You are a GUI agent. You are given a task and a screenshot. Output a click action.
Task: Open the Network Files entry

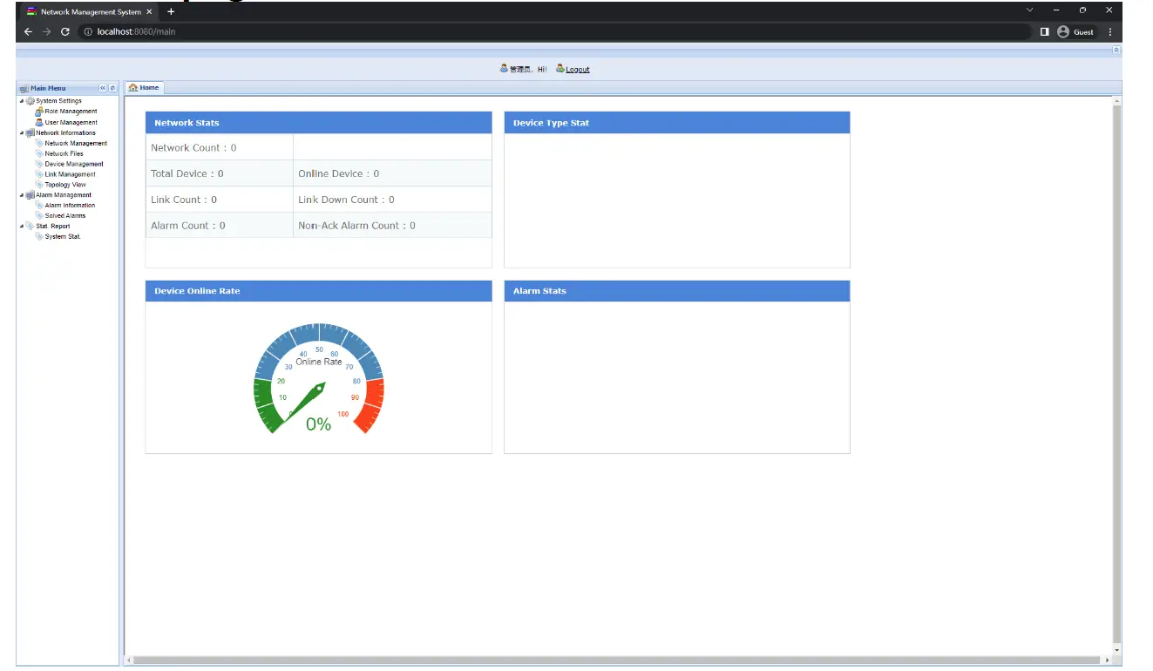point(65,152)
